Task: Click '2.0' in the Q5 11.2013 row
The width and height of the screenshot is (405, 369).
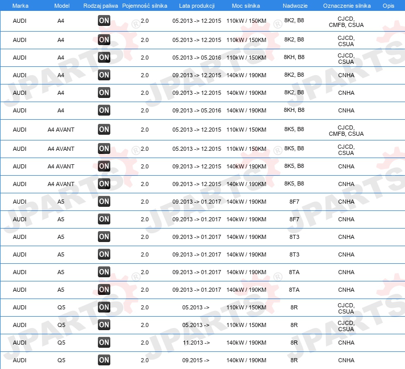Action: click(144, 343)
